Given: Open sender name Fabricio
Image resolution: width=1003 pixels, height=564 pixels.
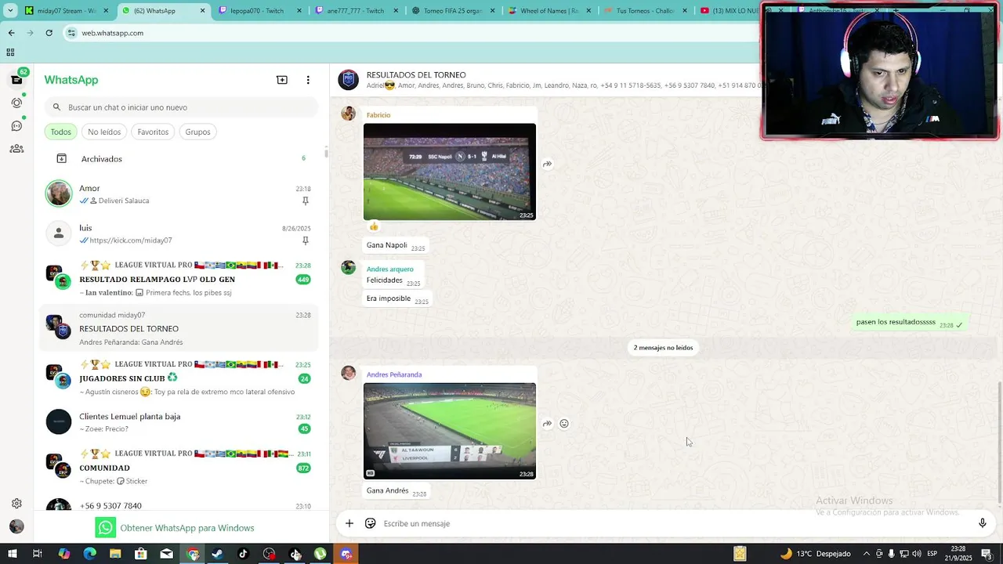Looking at the screenshot, I should click(378, 115).
